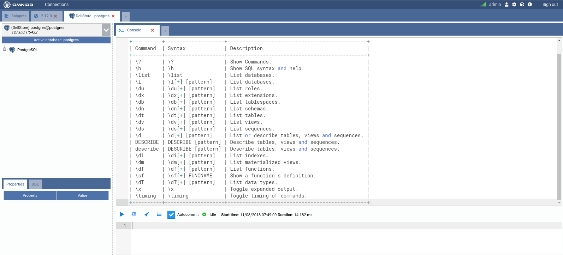Open the command history list icon
The height and width of the screenshot is (255, 563).
coord(159,214)
